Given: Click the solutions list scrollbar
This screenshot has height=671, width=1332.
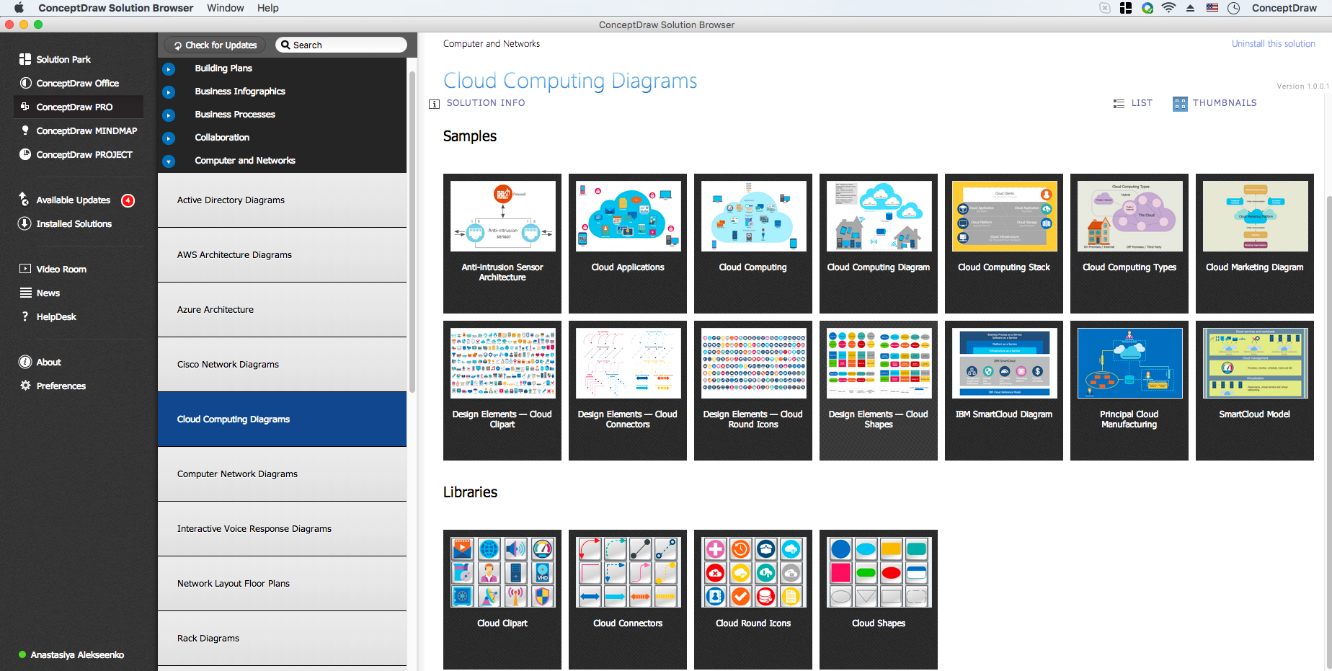Looking at the screenshot, I should [412, 231].
